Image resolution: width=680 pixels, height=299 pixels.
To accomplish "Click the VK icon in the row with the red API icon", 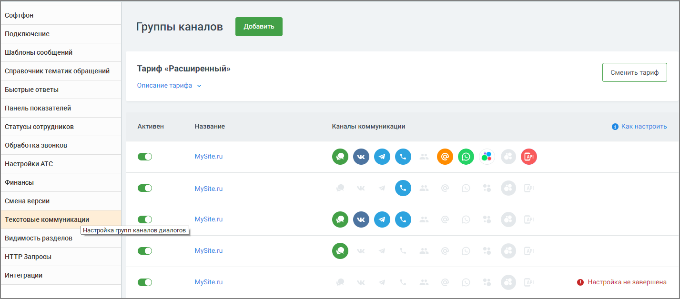I will coord(361,157).
